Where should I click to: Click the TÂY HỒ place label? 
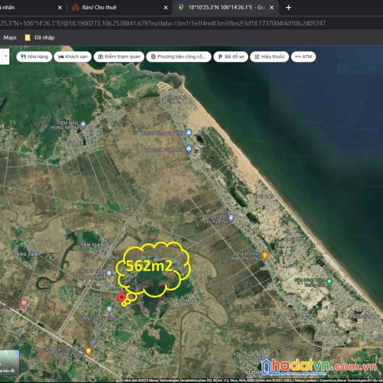pyautogui.click(x=75, y=143)
